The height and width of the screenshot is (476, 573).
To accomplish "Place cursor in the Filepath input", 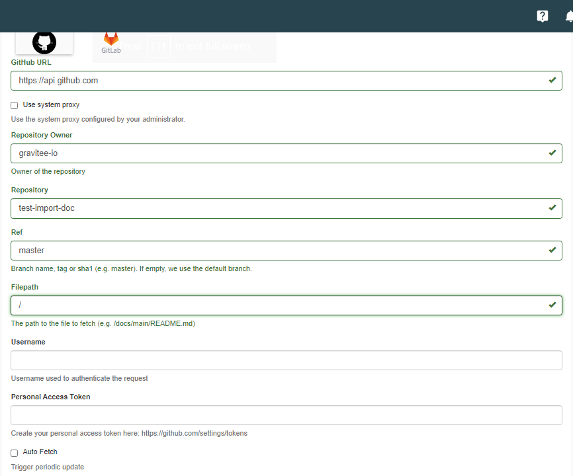I will [278, 305].
